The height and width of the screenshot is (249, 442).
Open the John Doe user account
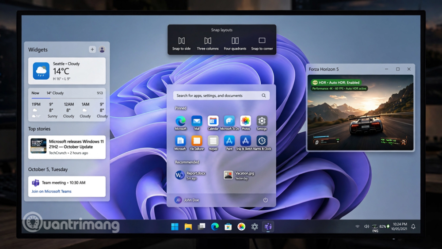[x=187, y=200]
